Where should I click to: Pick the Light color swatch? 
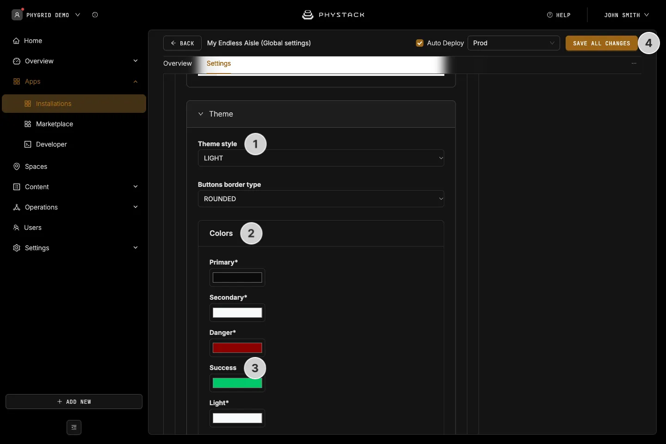coord(237,418)
